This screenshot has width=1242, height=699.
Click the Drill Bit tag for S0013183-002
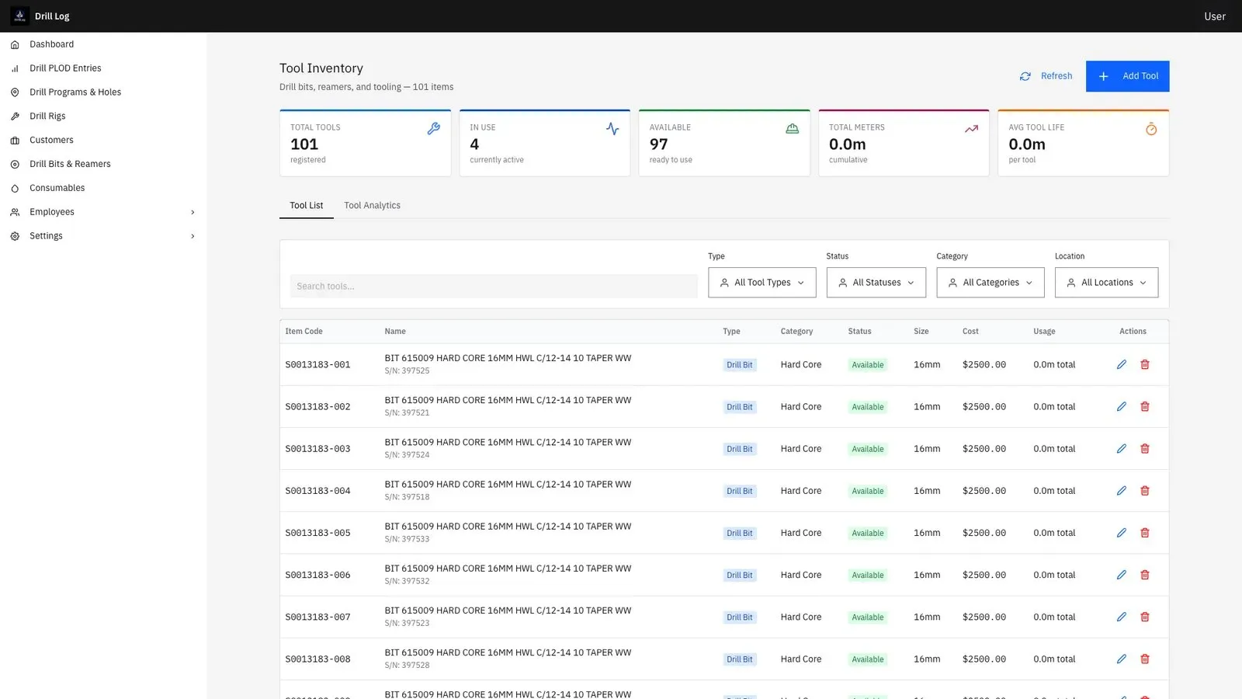pos(739,407)
